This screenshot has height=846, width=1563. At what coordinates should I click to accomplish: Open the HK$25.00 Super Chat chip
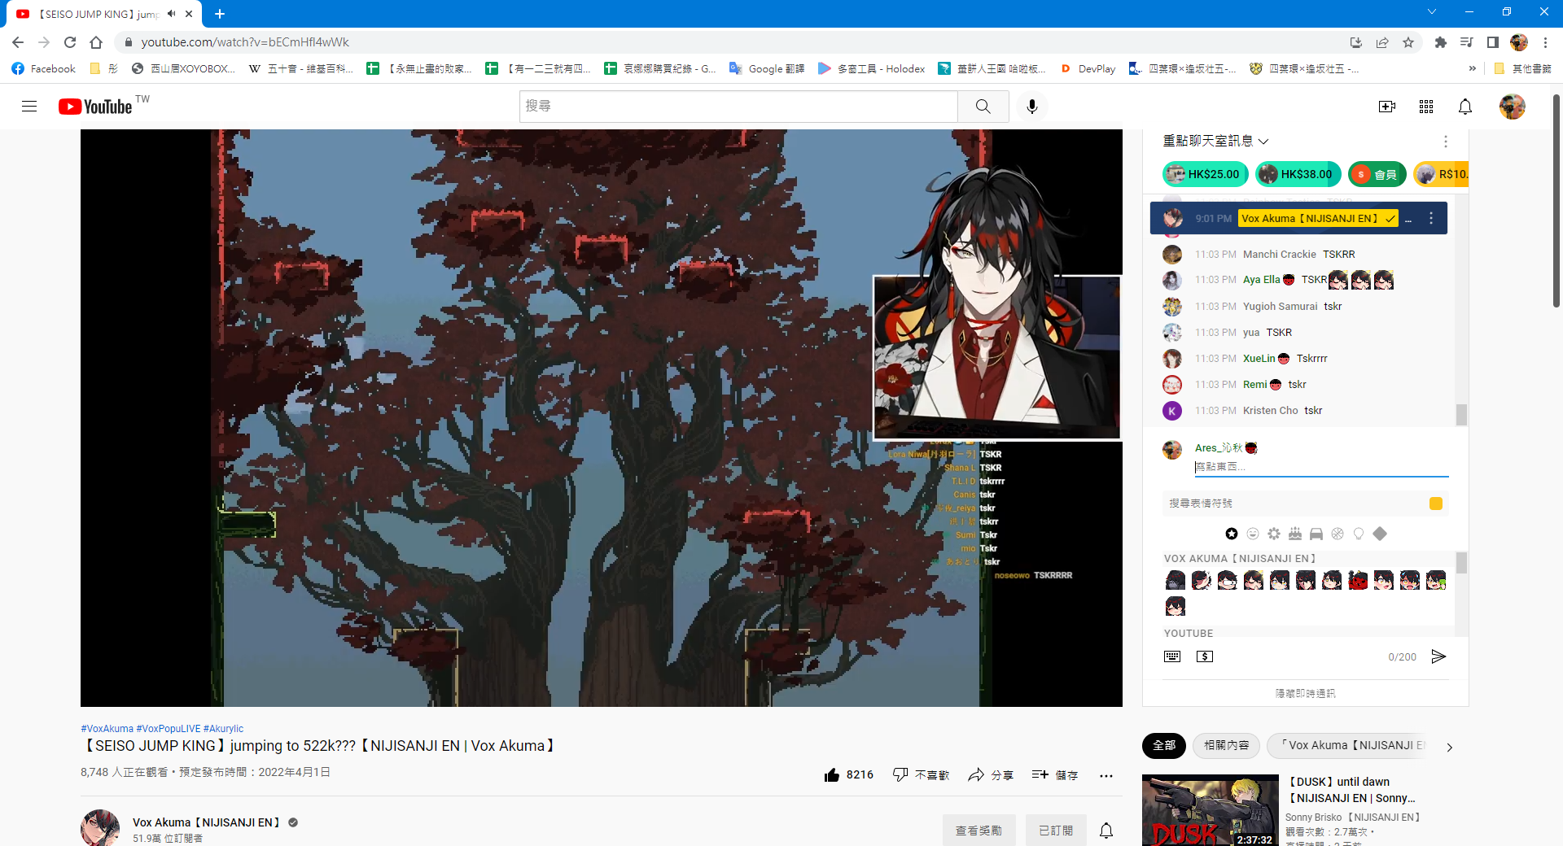coord(1205,174)
